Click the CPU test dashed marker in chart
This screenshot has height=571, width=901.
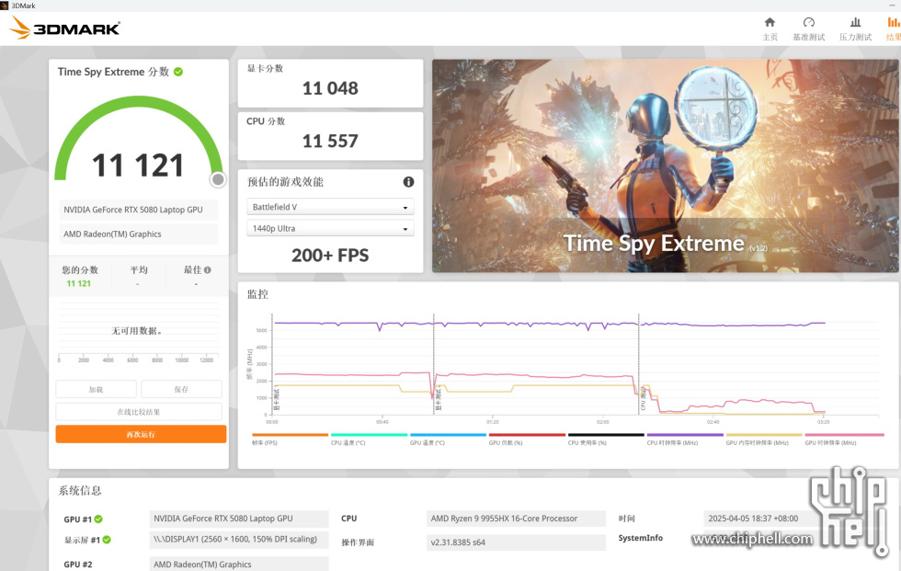[x=638, y=363]
